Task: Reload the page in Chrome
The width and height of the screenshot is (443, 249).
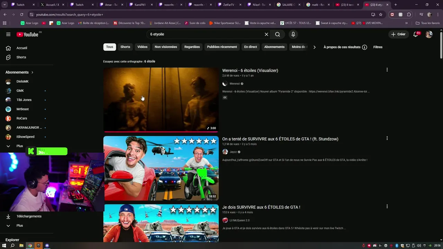Action: coord(21,15)
